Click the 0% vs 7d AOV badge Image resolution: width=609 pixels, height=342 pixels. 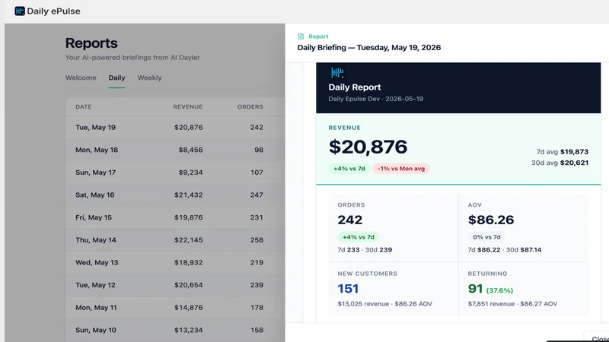point(486,237)
